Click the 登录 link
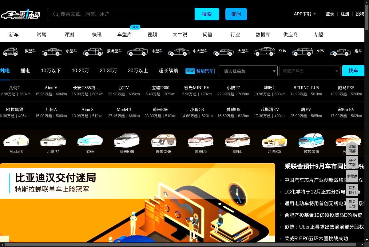 [330, 14]
